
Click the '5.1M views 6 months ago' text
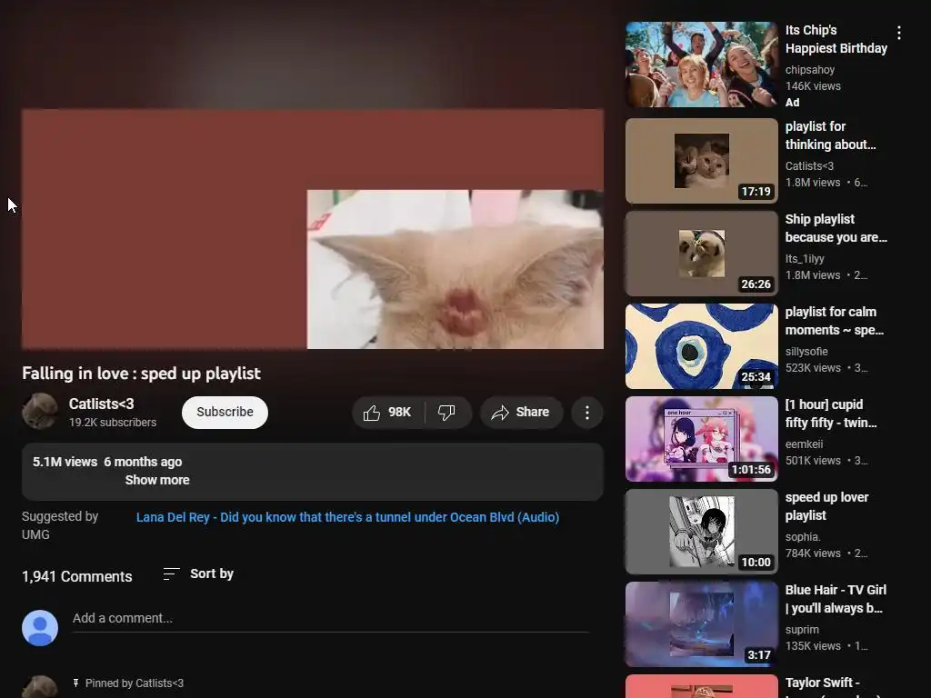107,462
